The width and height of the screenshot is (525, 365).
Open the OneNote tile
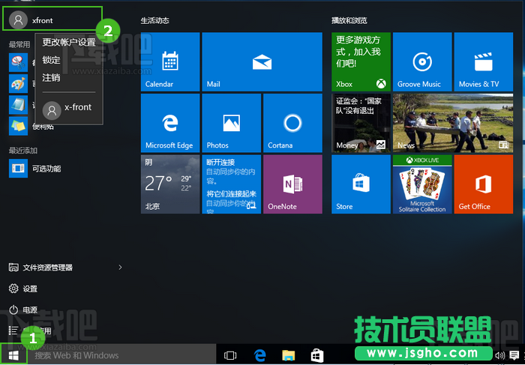pyautogui.click(x=292, y=184)
